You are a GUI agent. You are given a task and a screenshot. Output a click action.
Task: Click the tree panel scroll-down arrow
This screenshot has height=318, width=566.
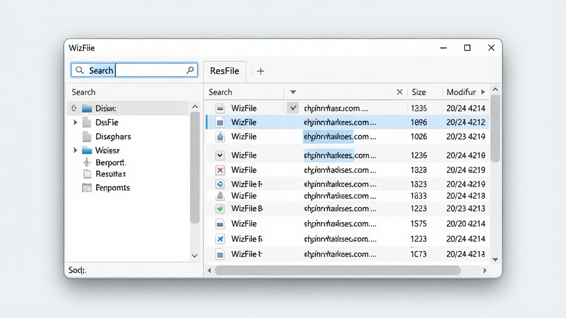(195, 256)
